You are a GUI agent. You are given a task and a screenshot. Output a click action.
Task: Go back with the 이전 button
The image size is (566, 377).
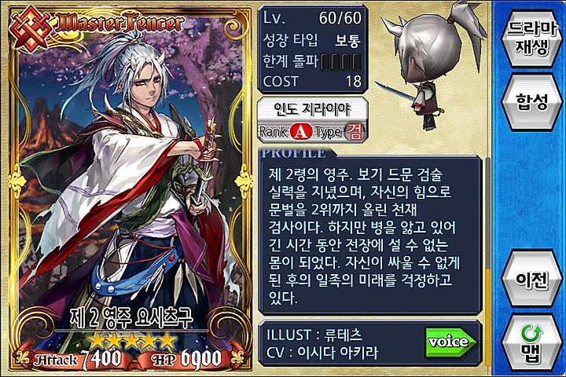pyautogui.click(x=531, y=279)
